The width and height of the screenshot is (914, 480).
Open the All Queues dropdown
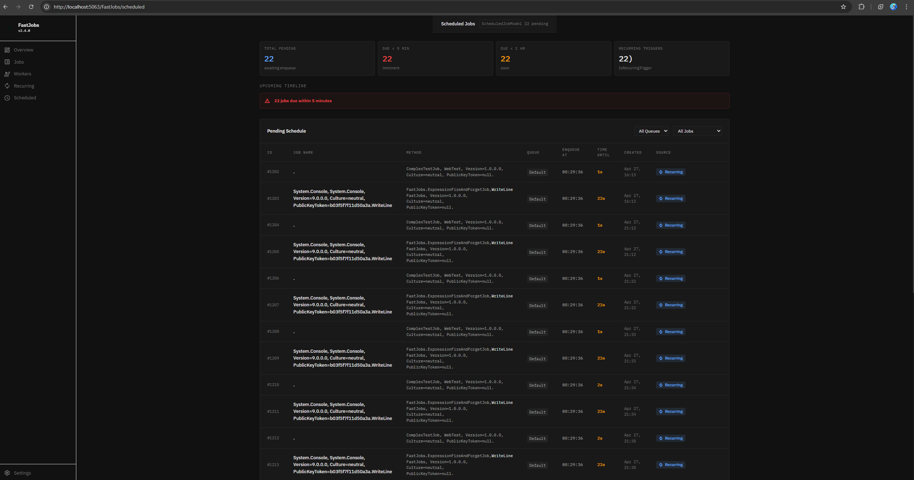point(651,131)
